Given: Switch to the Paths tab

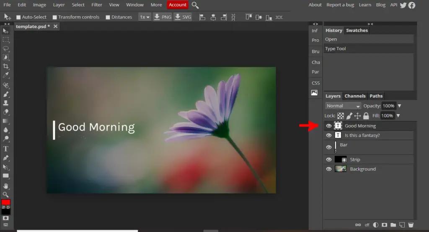Looking at the screenshot, I should 376,96.
